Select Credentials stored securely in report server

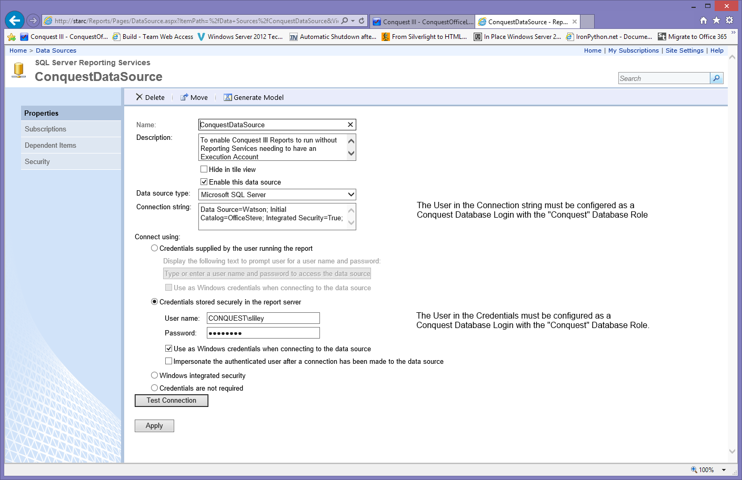(154, 302)
